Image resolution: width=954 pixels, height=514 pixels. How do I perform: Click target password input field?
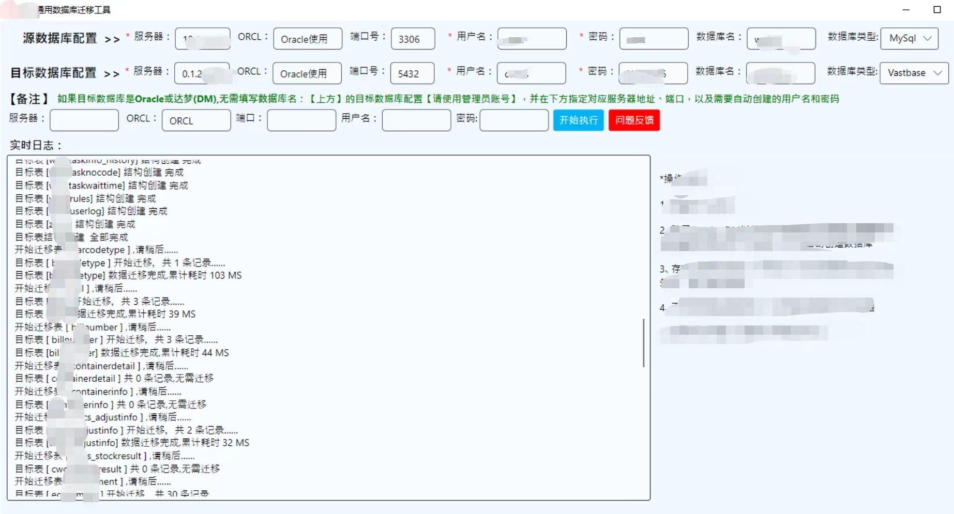653,73
